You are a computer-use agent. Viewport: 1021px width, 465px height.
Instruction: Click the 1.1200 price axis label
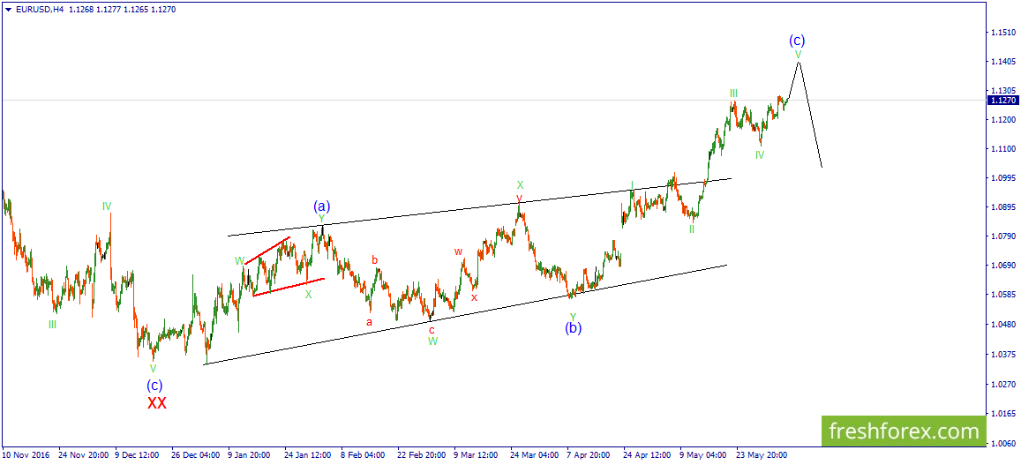tap(1002, 120)
